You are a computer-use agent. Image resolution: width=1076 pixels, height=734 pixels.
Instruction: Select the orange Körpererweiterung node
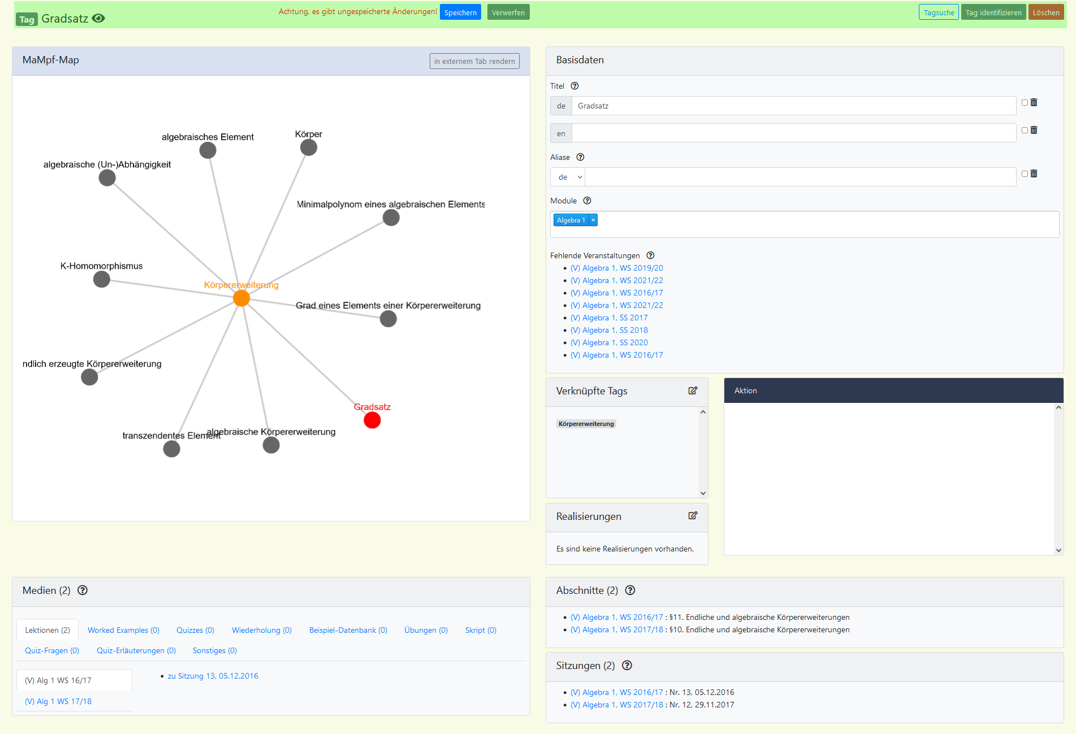241,298
